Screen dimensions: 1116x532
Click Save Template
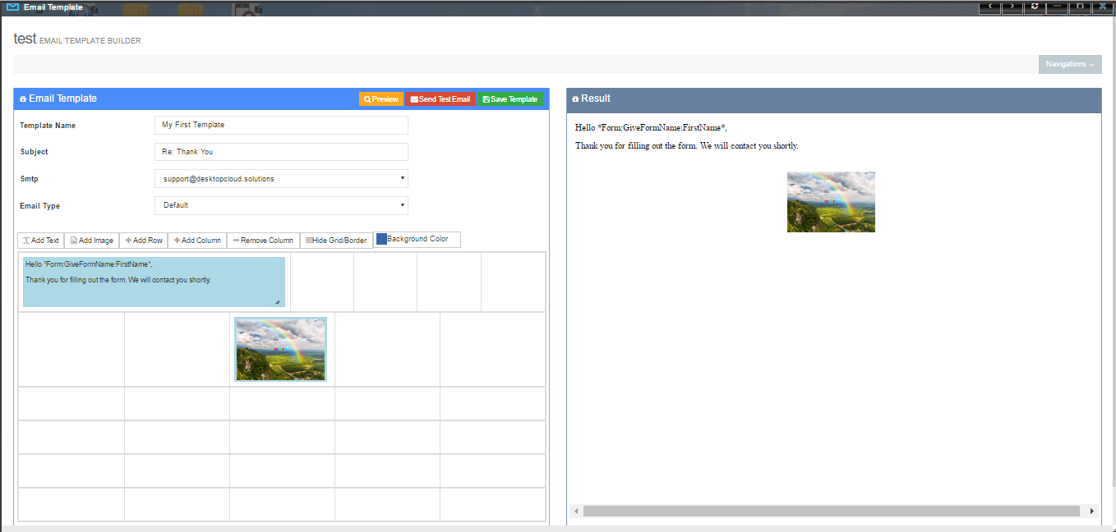point(510,99)
